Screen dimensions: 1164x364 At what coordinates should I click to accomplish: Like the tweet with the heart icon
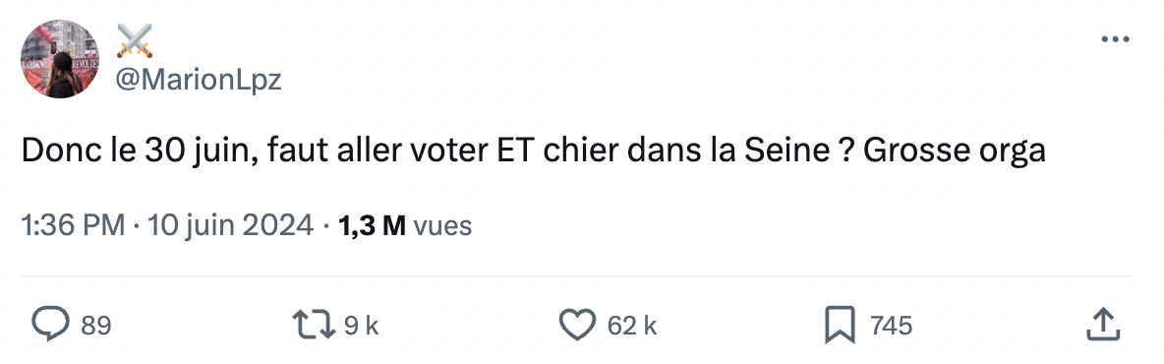(x=577, y=325)
